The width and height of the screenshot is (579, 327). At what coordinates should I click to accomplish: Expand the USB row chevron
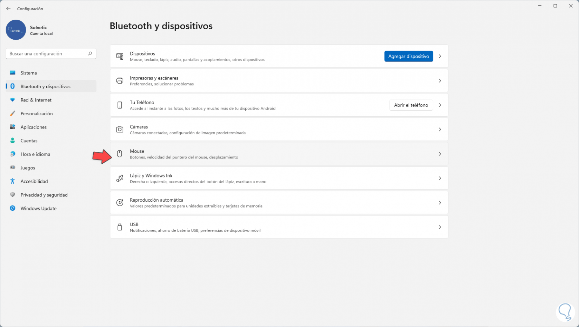tap(440, 227)
